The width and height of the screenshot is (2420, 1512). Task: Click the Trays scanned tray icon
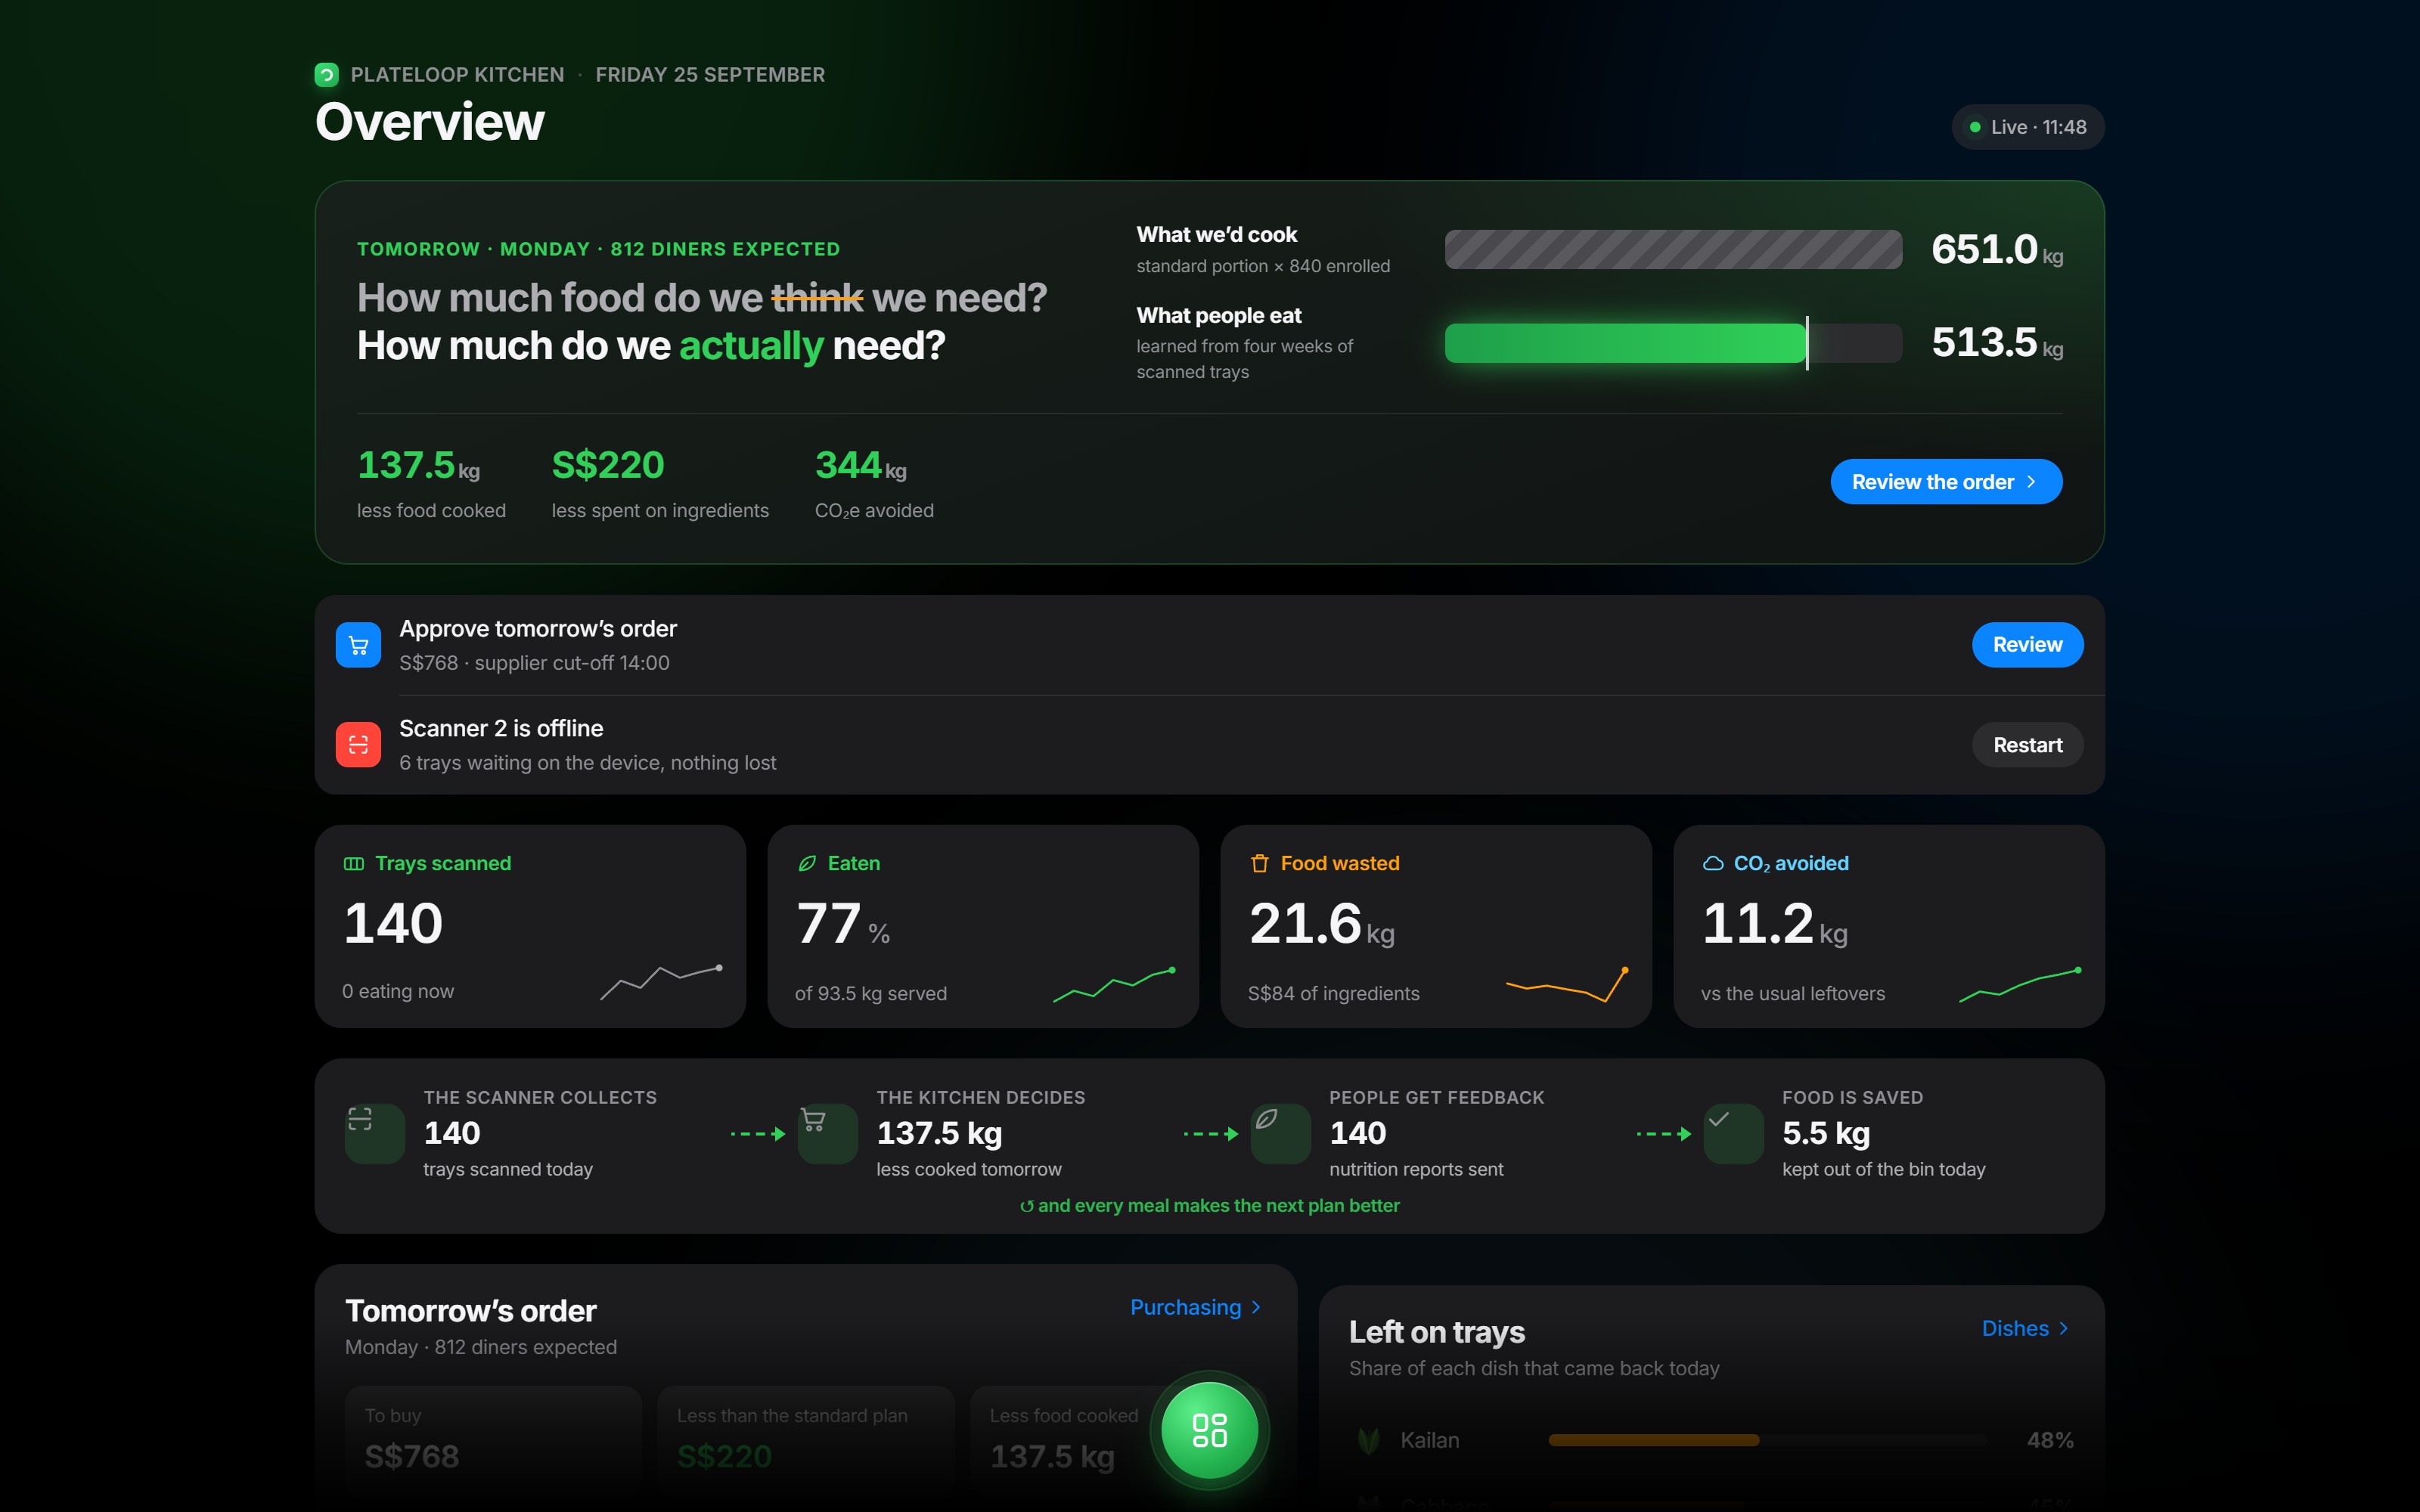(x=354, y=863)
